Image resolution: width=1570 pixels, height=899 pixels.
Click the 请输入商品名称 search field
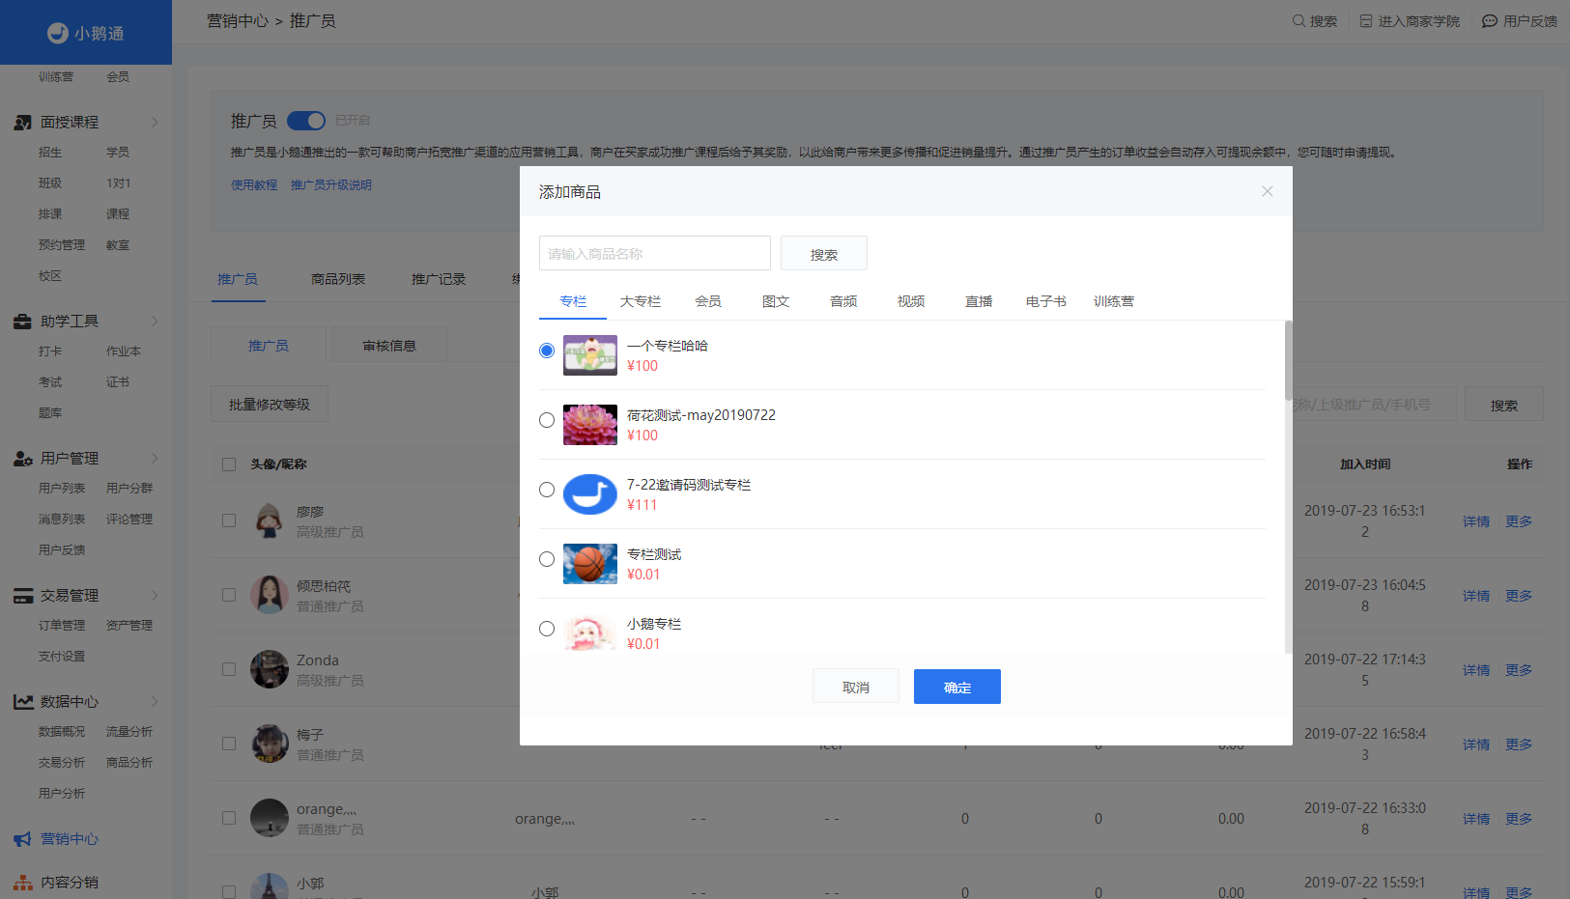point(655,253)
